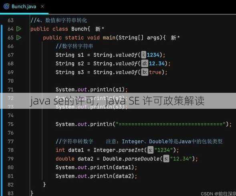
Task: Click the 'double' keyword on line 79
Action: pos(65,159)
